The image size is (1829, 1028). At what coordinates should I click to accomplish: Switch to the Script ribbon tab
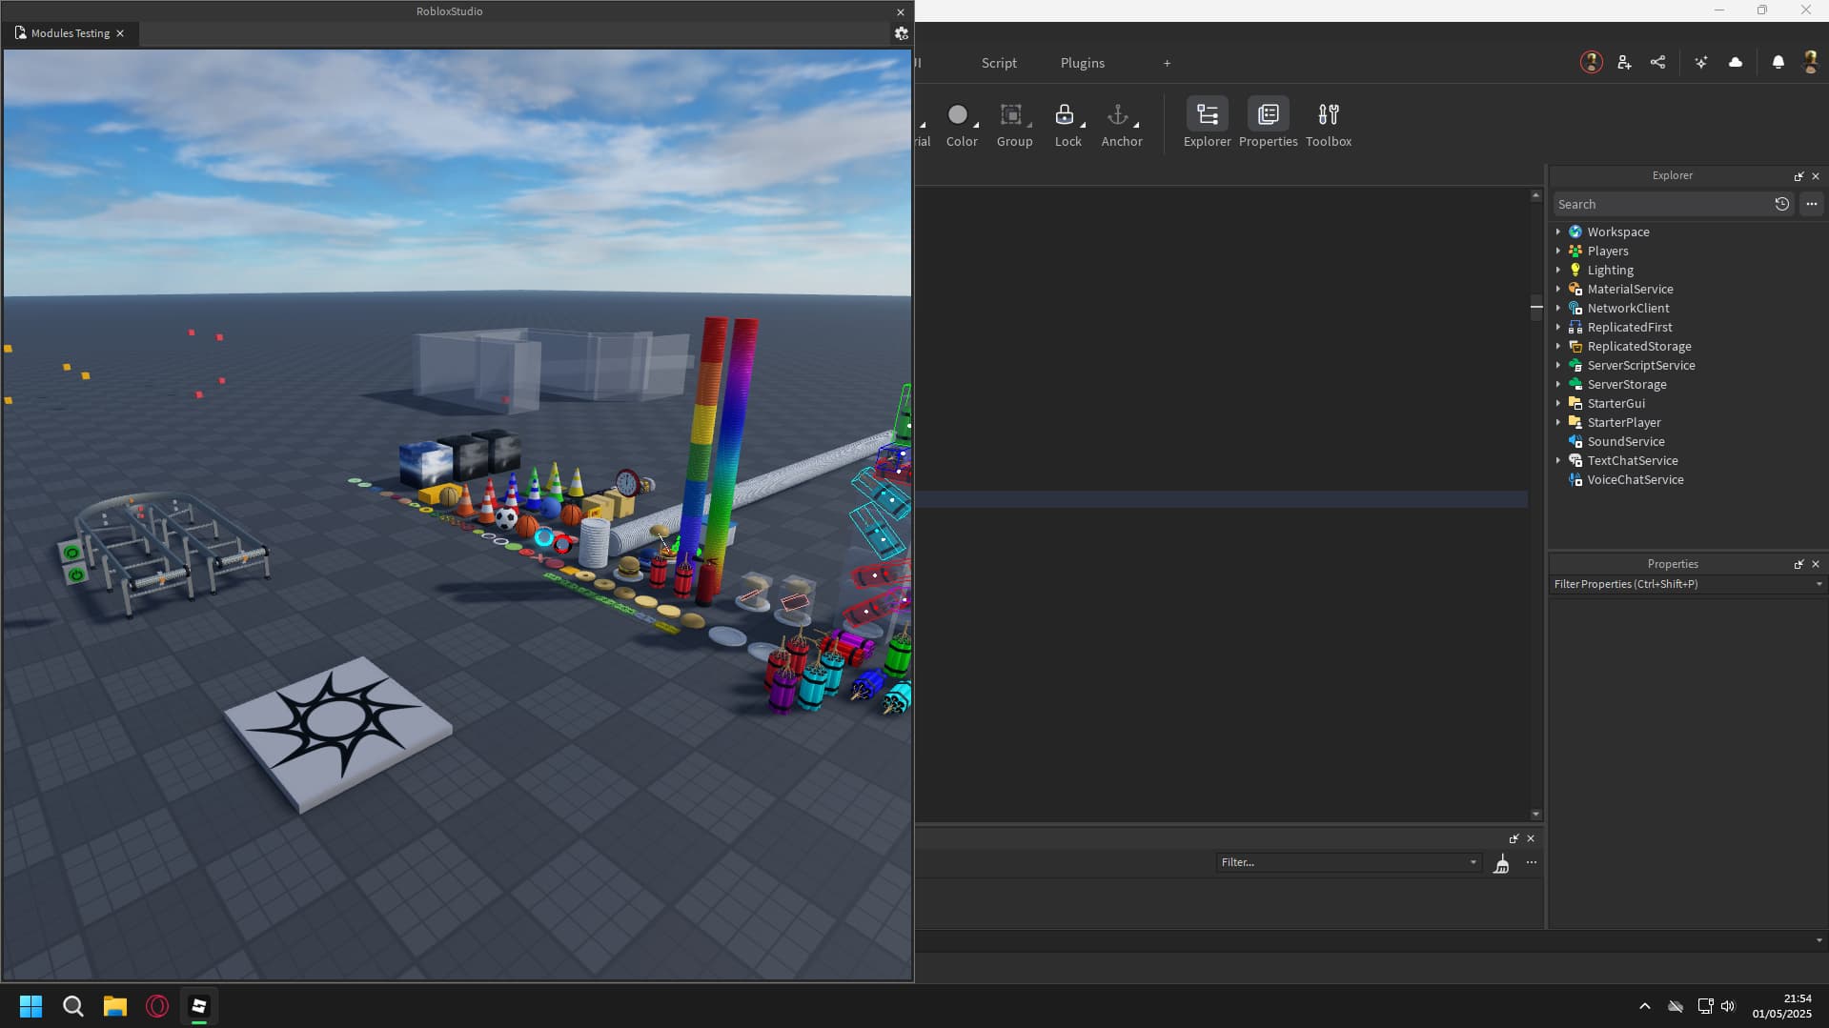(x=998, y=63)
